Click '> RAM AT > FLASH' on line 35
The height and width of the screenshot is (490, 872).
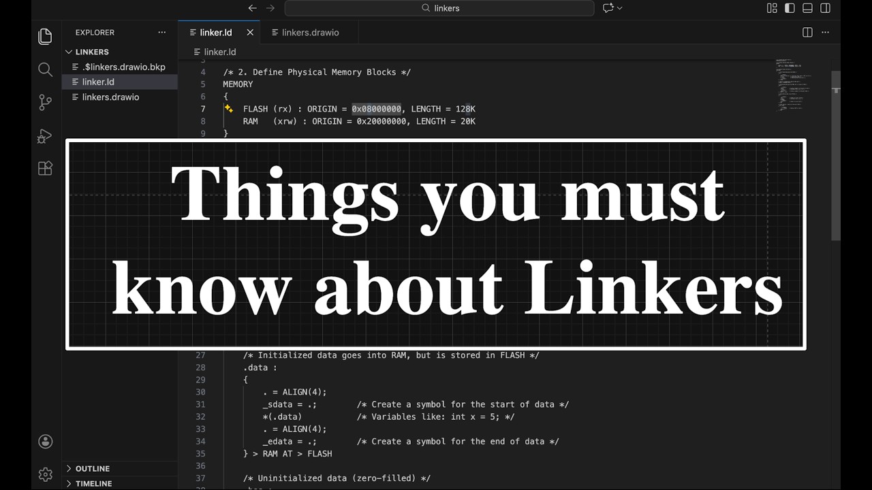292,453
